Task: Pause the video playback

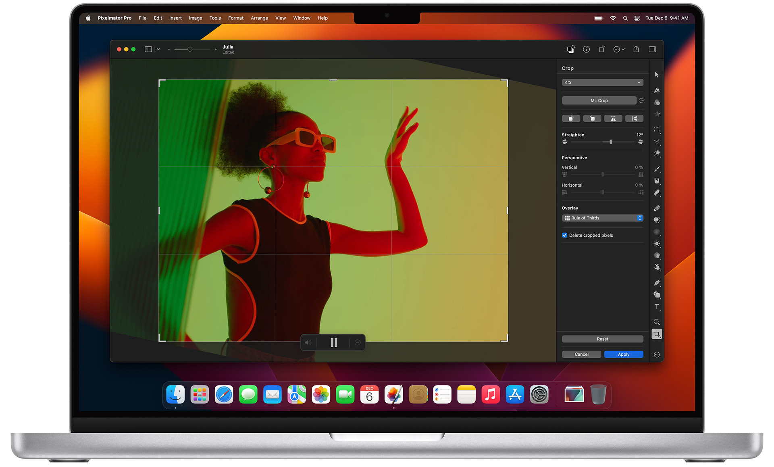Action: pyautogui.click(x=333, y=342)
